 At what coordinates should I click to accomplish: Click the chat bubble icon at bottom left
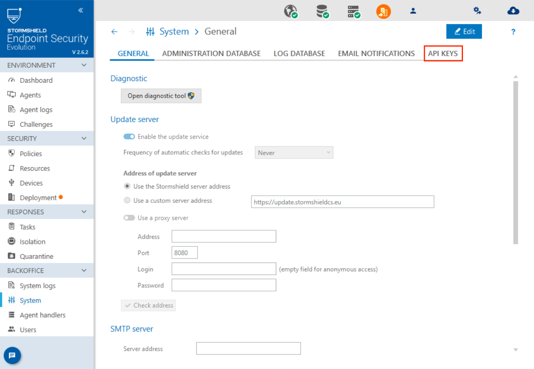click(12, 355)
